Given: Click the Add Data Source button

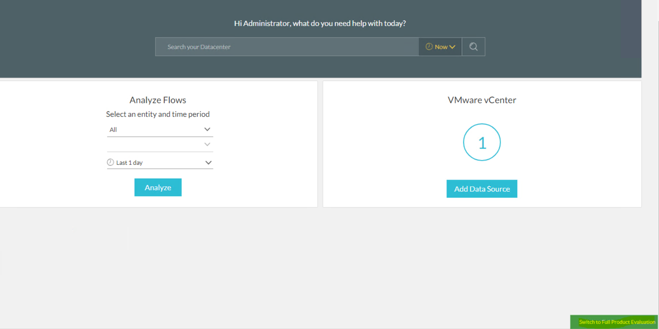Looking at the screenshot, I should pos(482,189).
